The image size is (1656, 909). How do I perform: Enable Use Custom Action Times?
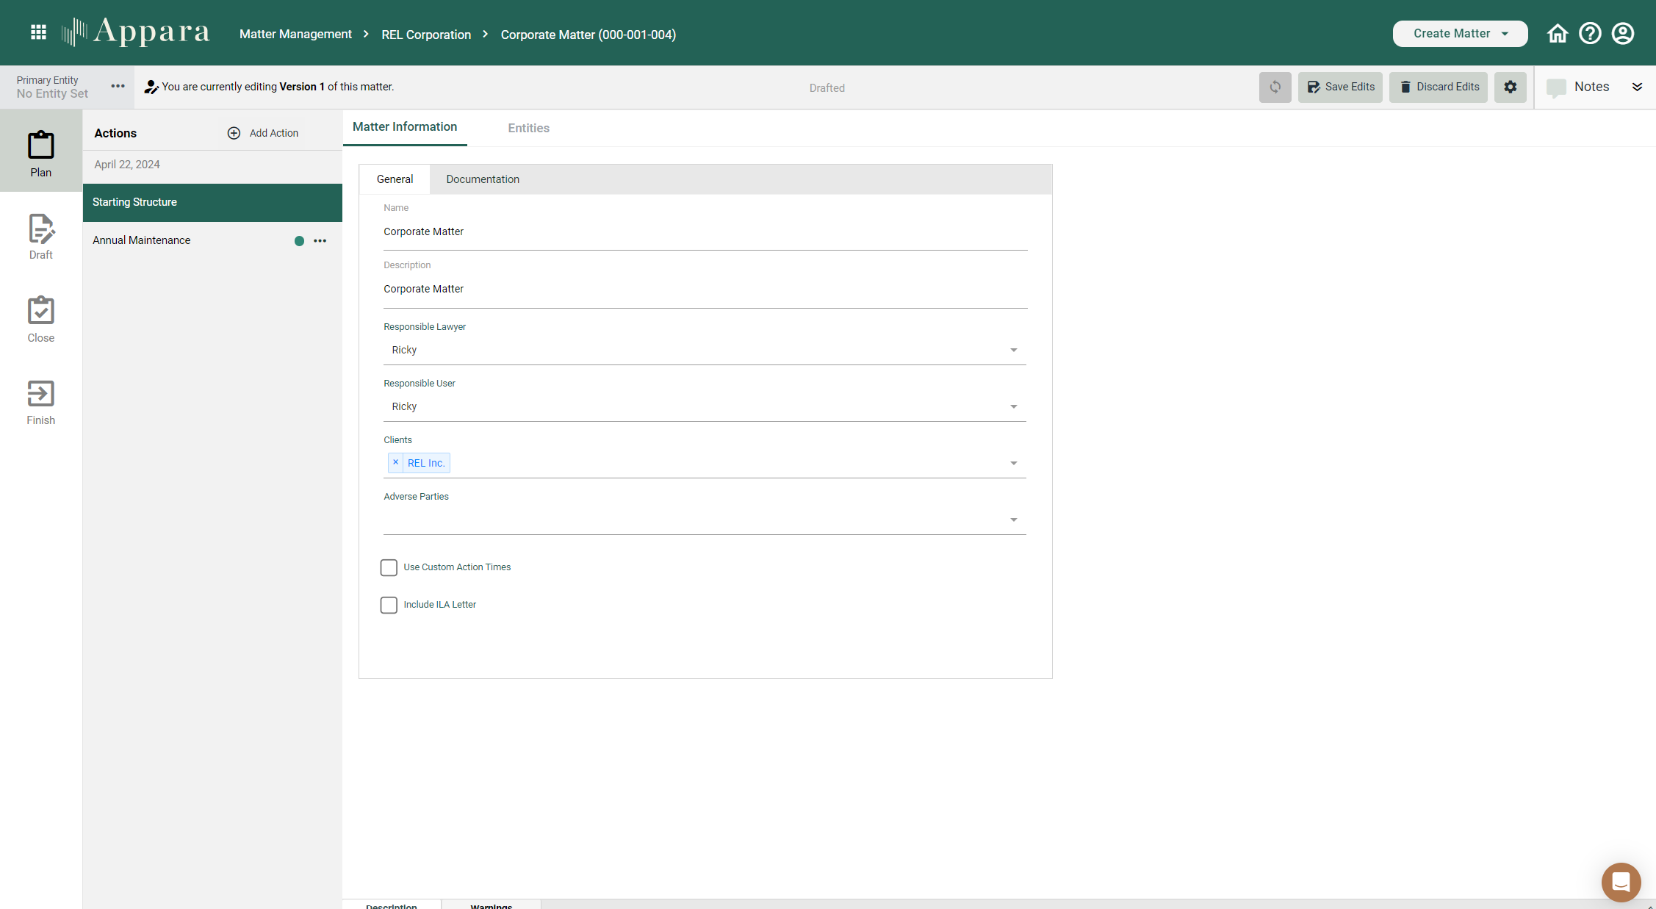[x=389, y=567]
